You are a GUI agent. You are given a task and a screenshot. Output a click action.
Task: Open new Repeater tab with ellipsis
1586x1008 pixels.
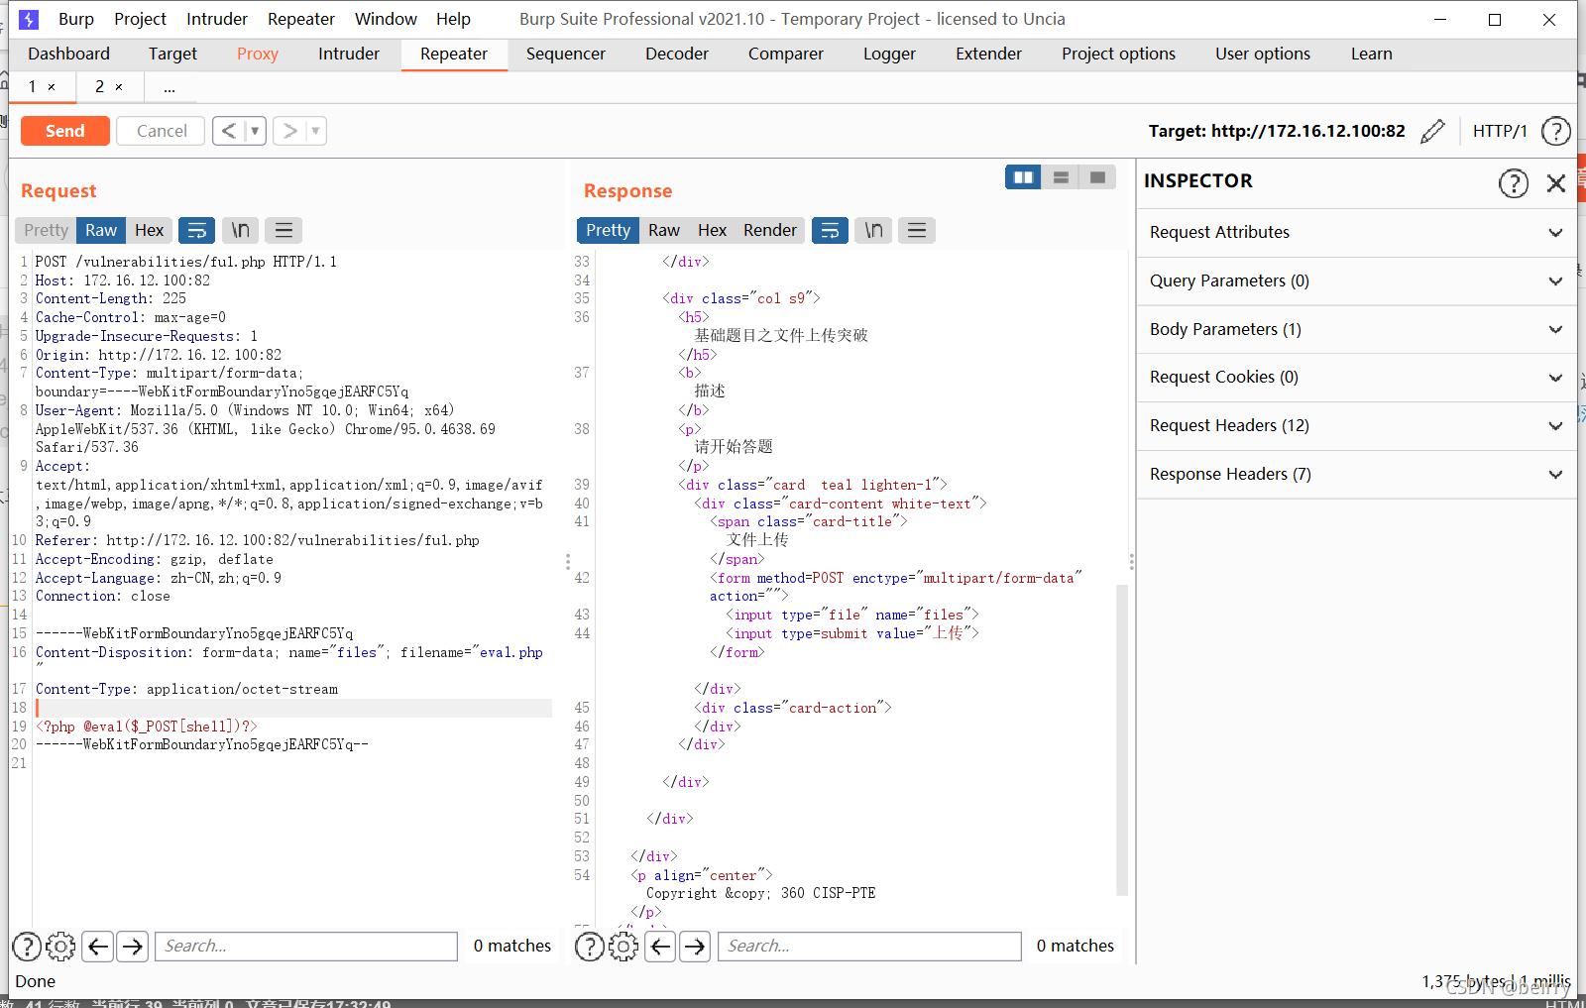click(170, 87)
